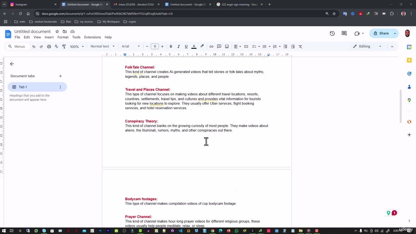416x234 pixels.
Task: Decrease indent in the toolbar
Action: (x=285, y=46)
